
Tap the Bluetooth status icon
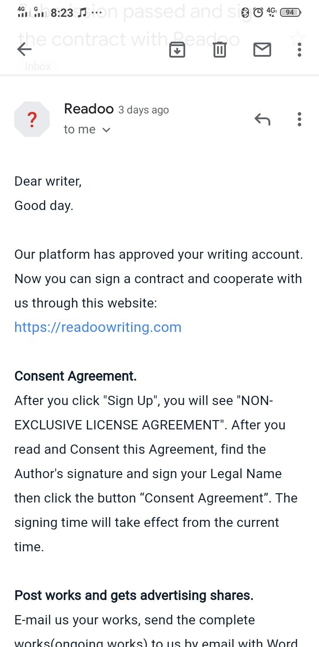(246, 12)
